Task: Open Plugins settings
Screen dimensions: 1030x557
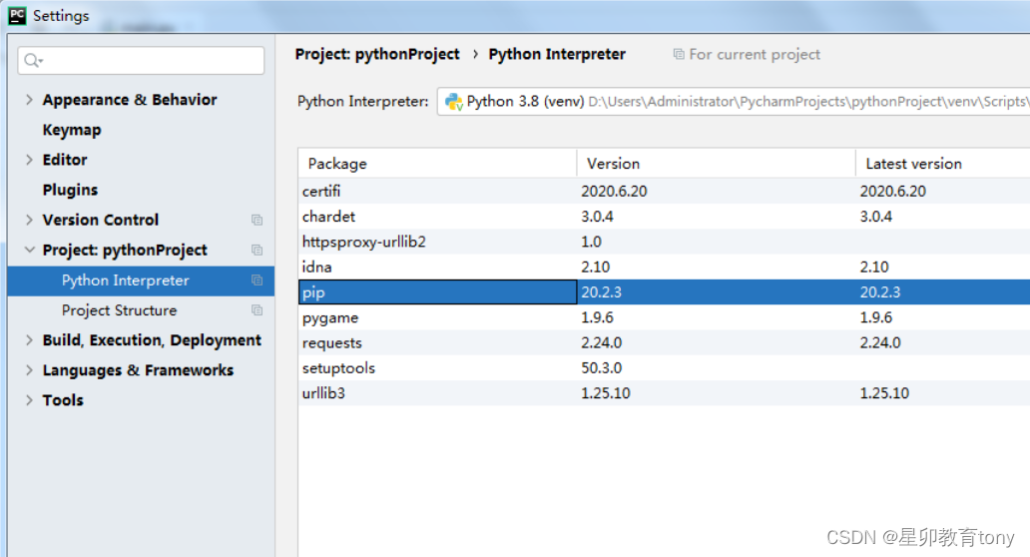Action: (x=70, y=190)
